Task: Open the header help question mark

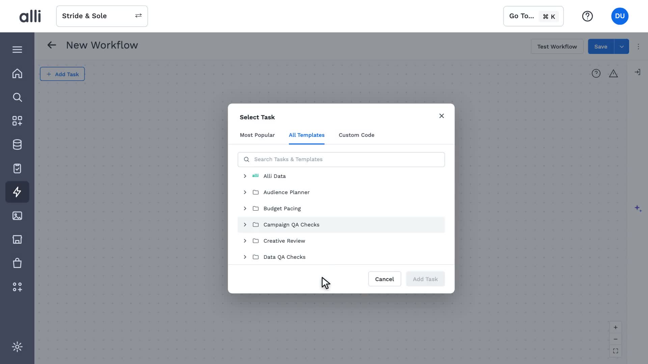Action: pyautogui.click(x=587, y=16)
